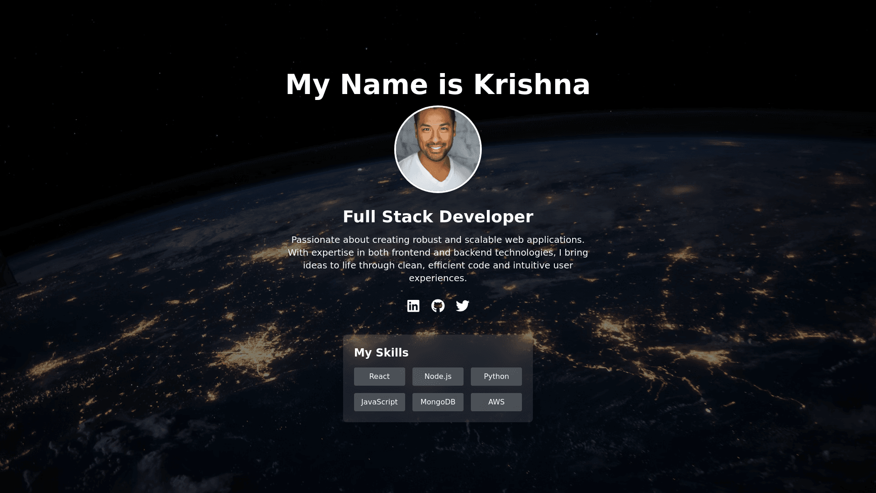Click the React skill chip
The height and width of the screenshot is (493, 876).
(379, 377)
